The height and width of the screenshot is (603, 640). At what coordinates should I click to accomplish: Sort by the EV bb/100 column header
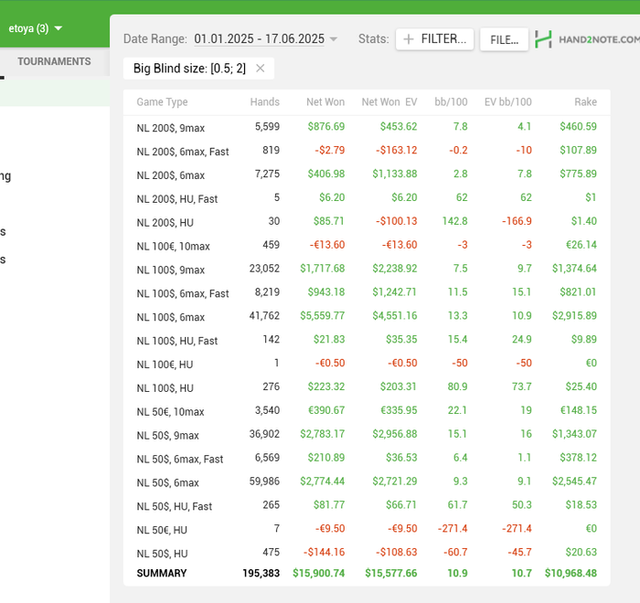click(x=507, y=101)
